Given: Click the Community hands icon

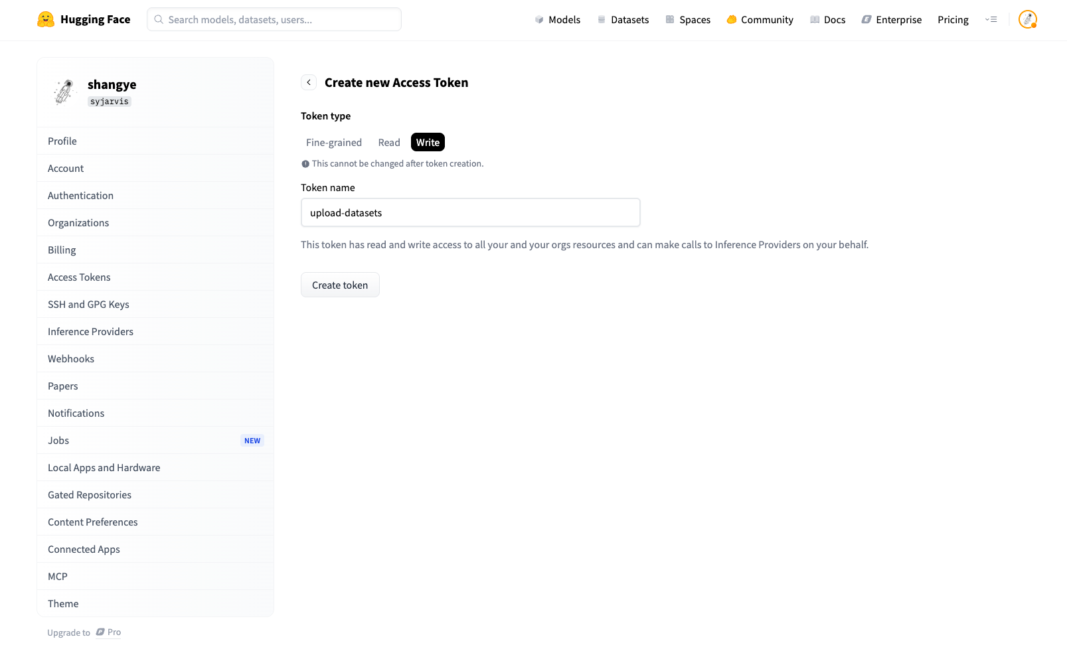Looking at the screenshot, I should [732, 20].
